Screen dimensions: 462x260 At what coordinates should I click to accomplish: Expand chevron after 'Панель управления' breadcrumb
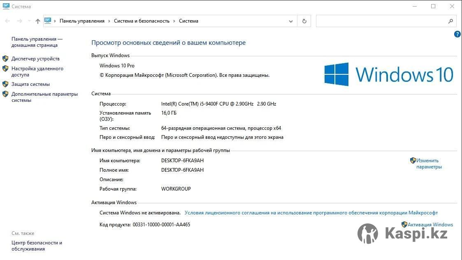(109, 21)
